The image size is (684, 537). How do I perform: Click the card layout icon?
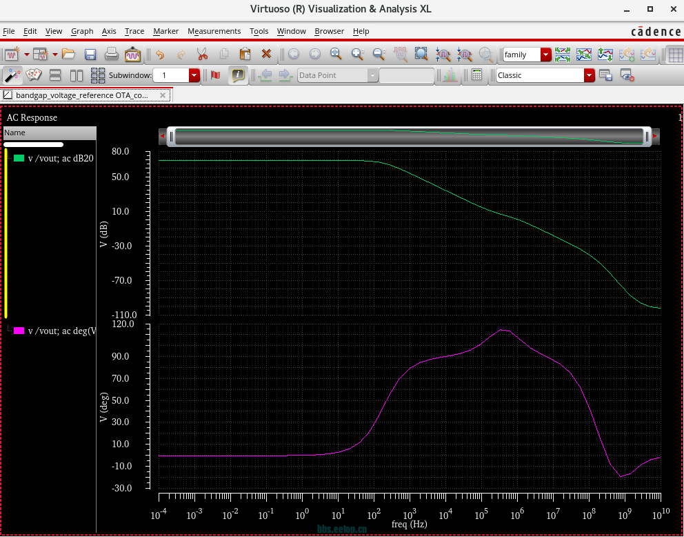click(34, 75)
